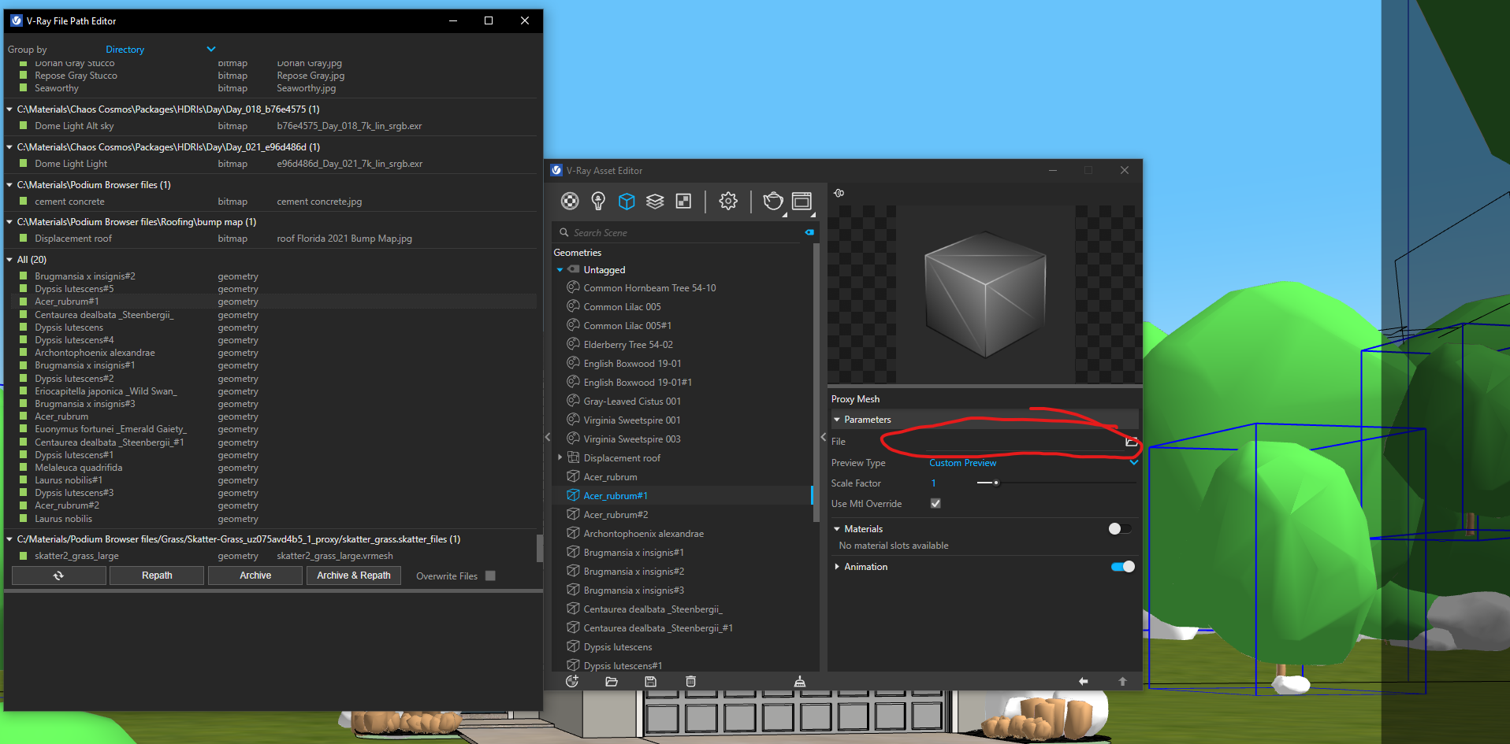This screenshot has height=744, width=1510.
Task: Click the Scale Factor value 1
Action: 934,483
